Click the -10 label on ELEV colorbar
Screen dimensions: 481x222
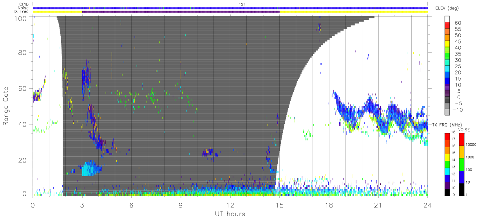457,110
